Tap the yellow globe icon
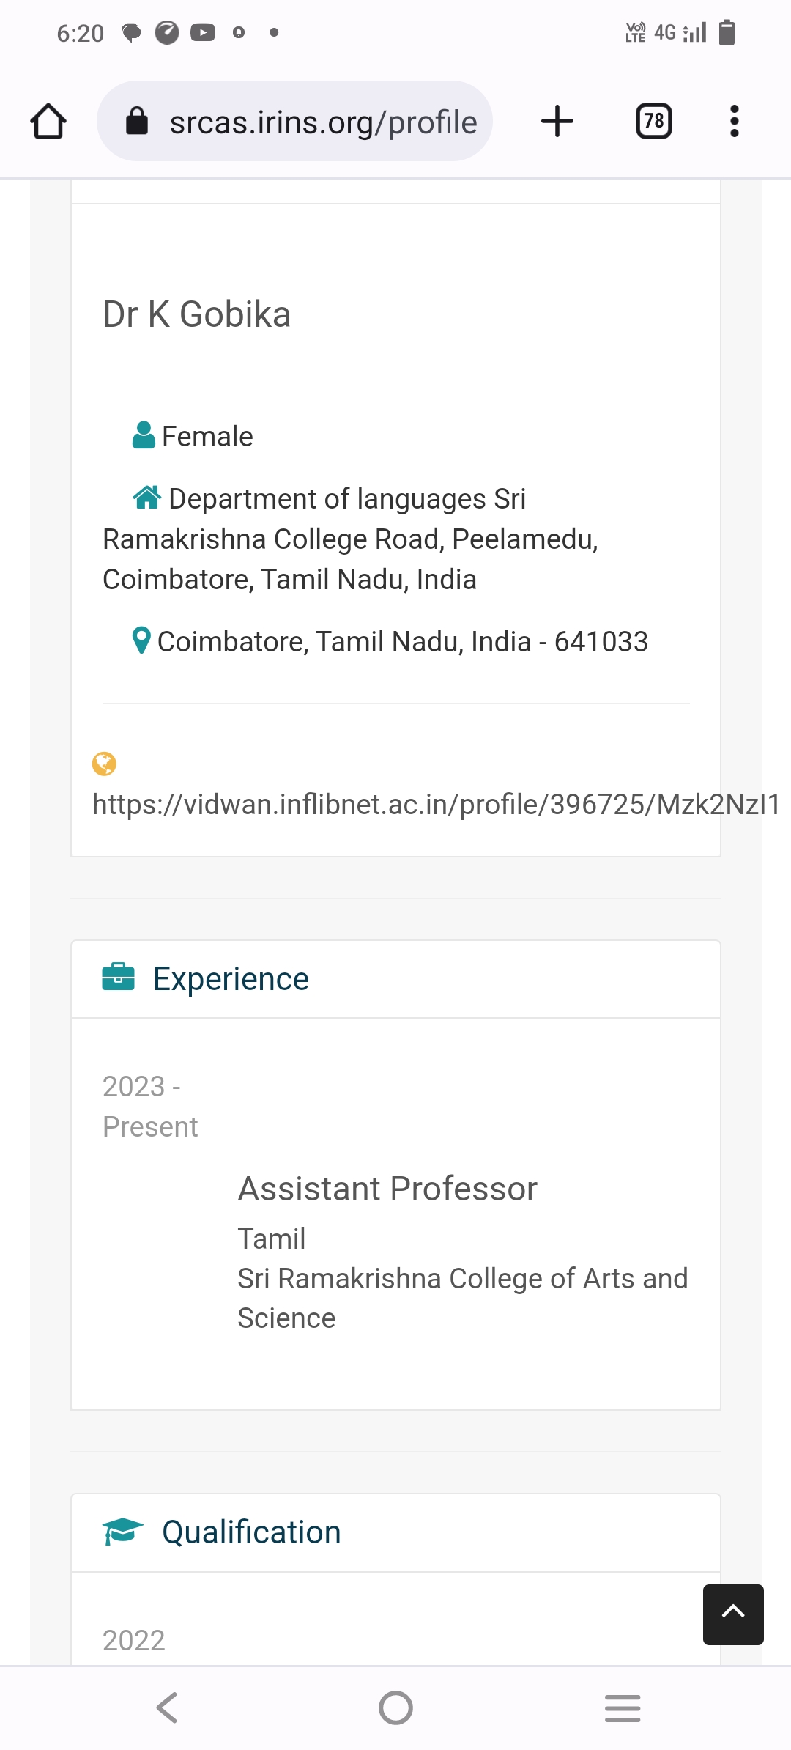 (x=104, y=764)
